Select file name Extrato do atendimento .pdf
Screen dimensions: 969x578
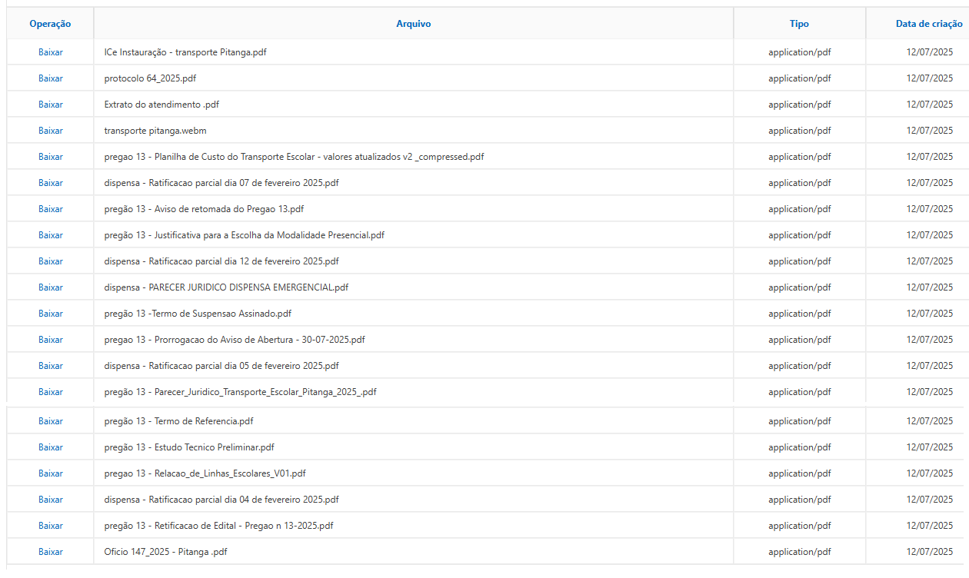pyautogui.click(x=162, y=105)
